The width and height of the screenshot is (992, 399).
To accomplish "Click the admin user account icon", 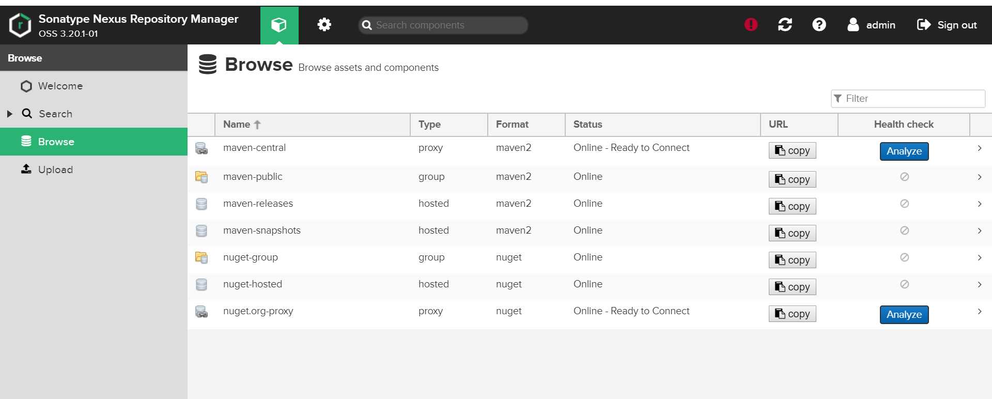I will tap(853, 24).
